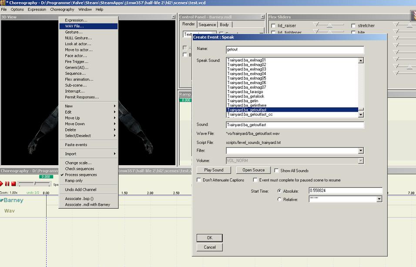Enable the stretcher flex checkbox

(x=353, y=26)
